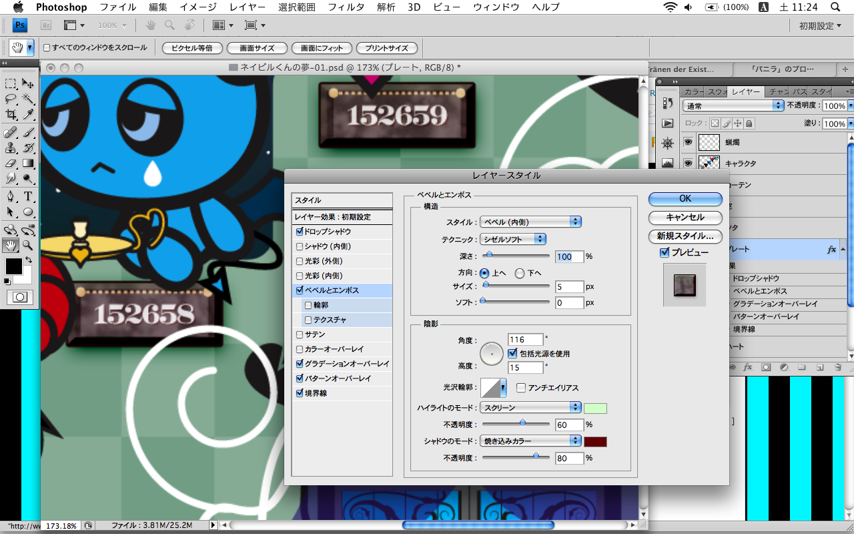Select the Rectangular Marquee tool

(11, 83)
